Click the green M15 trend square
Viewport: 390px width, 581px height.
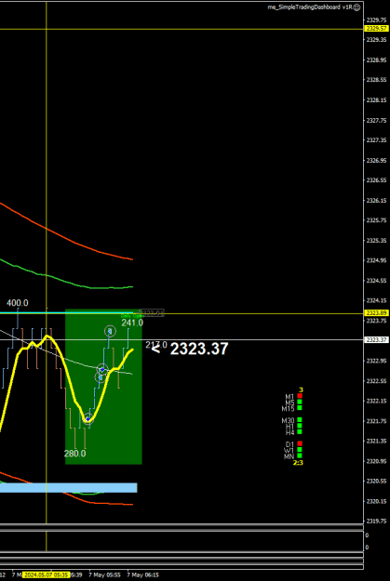[x=300, y=407]
